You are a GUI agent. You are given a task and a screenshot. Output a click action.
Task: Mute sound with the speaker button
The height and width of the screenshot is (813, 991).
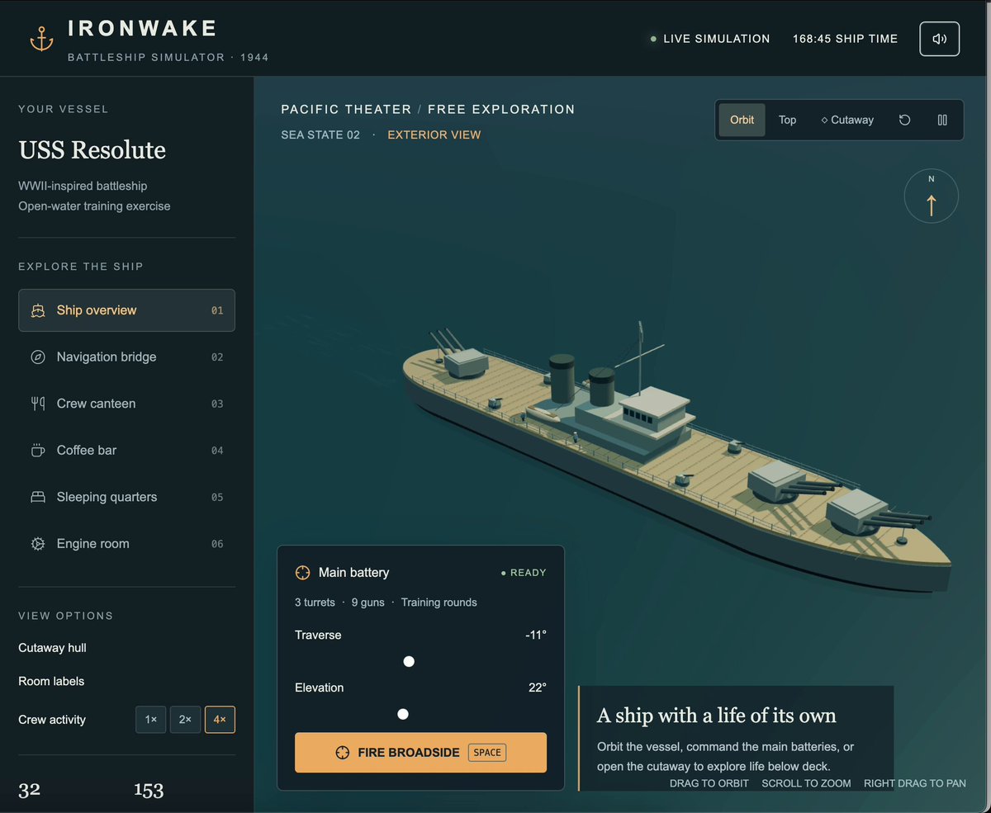tap(940, 39)
